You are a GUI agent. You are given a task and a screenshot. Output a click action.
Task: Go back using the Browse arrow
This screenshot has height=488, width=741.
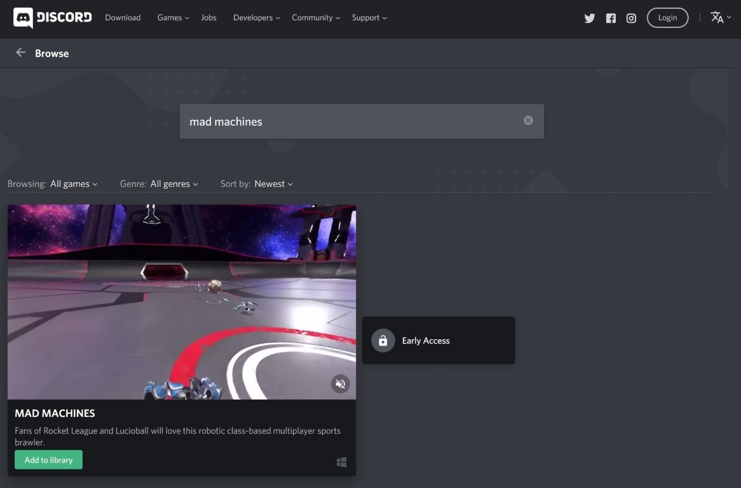pos(20,53)
